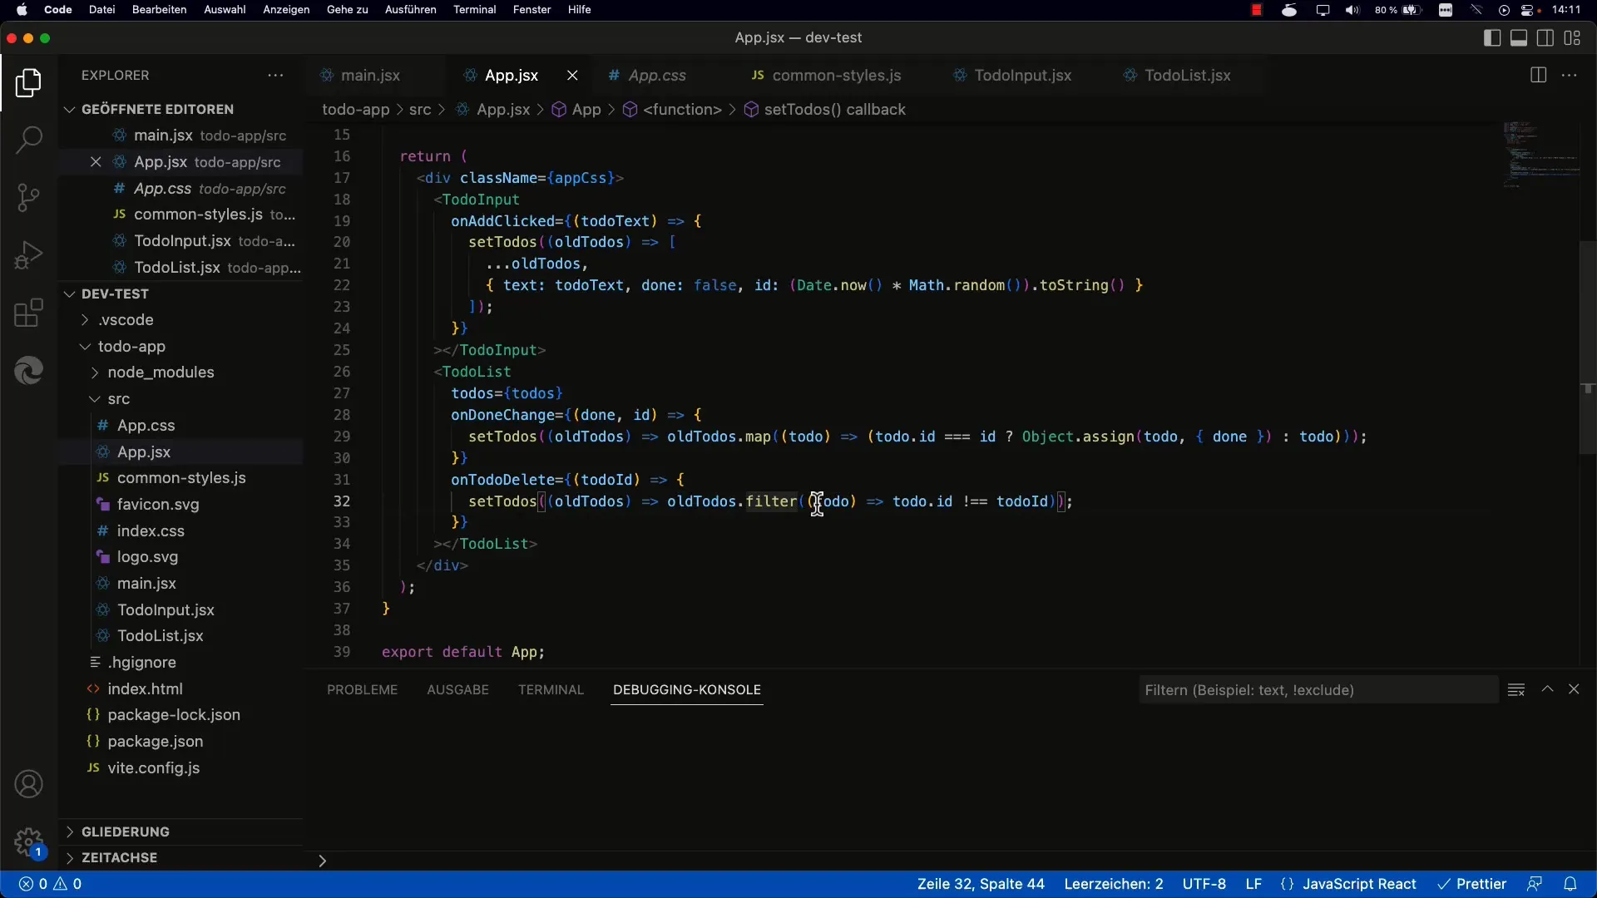This screenshot has height=898, width=1597.
Task: Open macOS Control Center icon
Action: click(x=1528, y=10)
